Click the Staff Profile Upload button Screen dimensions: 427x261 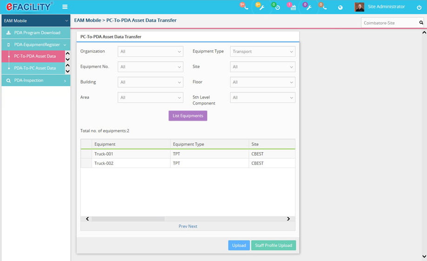273,245
